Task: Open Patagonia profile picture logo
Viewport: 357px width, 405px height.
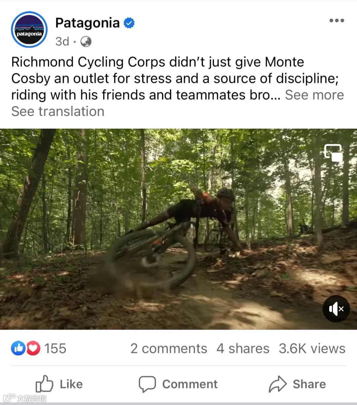Action: (x=29, y=30)
